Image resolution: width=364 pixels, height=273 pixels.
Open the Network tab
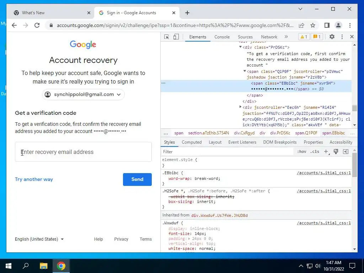269,37
